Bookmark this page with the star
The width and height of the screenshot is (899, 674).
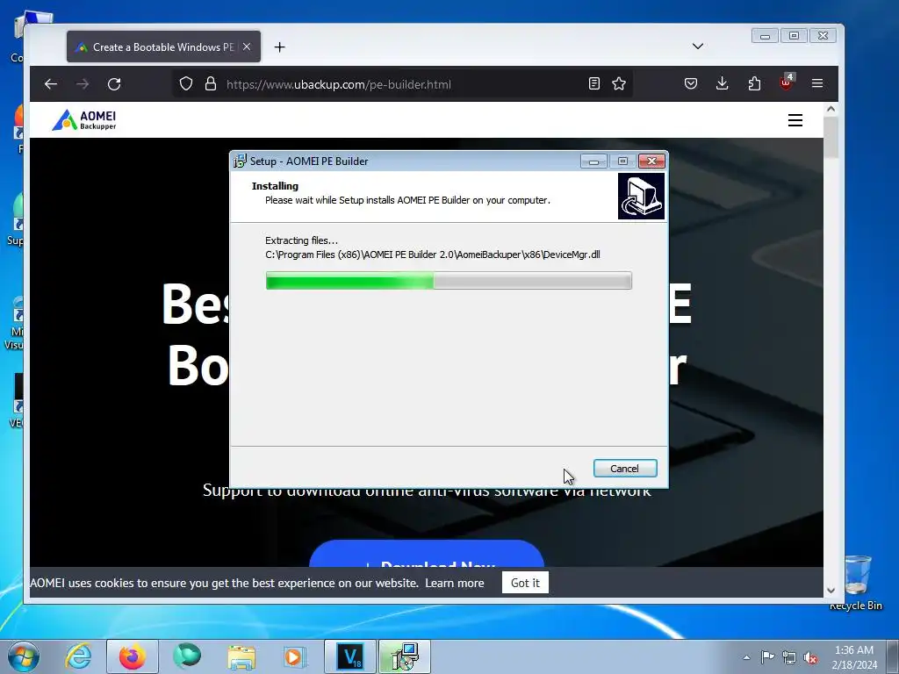(619, 83)
